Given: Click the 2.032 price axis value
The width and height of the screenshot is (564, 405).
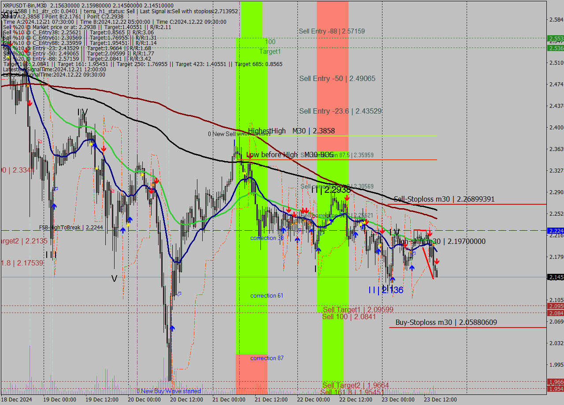Looking at the screenshot, I should coord(556,343).
